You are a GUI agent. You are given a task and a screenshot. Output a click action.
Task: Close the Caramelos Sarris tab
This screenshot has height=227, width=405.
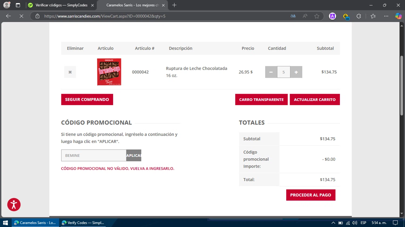coord(163,5)
